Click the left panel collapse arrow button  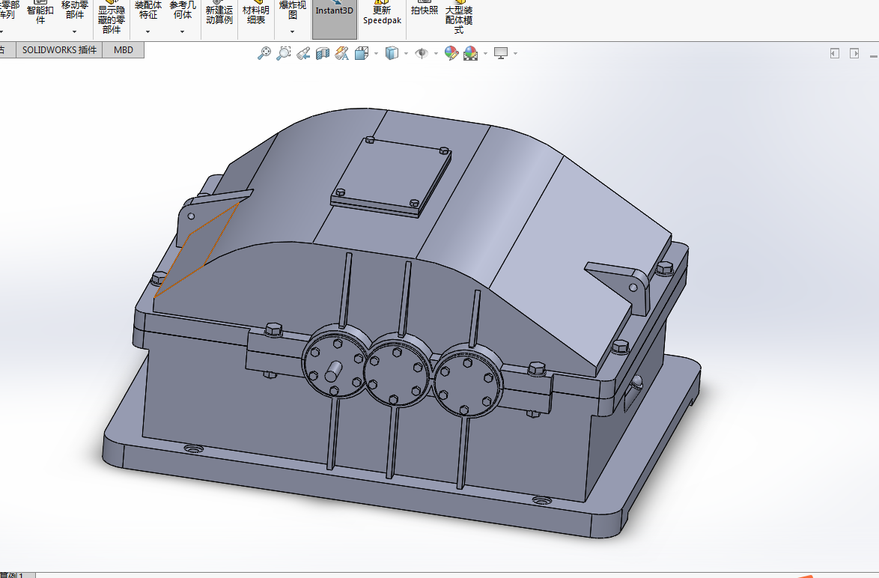click(x=834, y=53)
